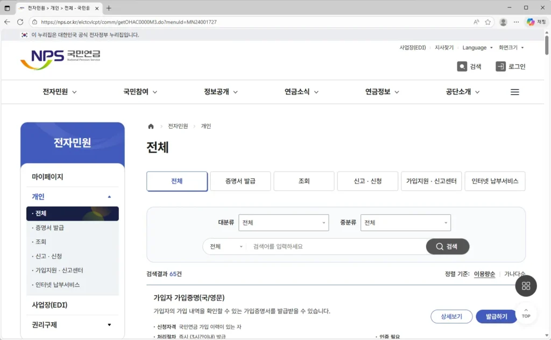The height and width of the screenshot is (340, 551).
Task: Click the magnifier inside the 검색 button
Action: tap(440, 246)
